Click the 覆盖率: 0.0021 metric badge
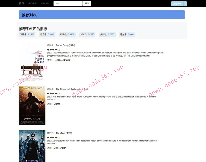Screen dimensions: 206x162 tap(127, 35)
